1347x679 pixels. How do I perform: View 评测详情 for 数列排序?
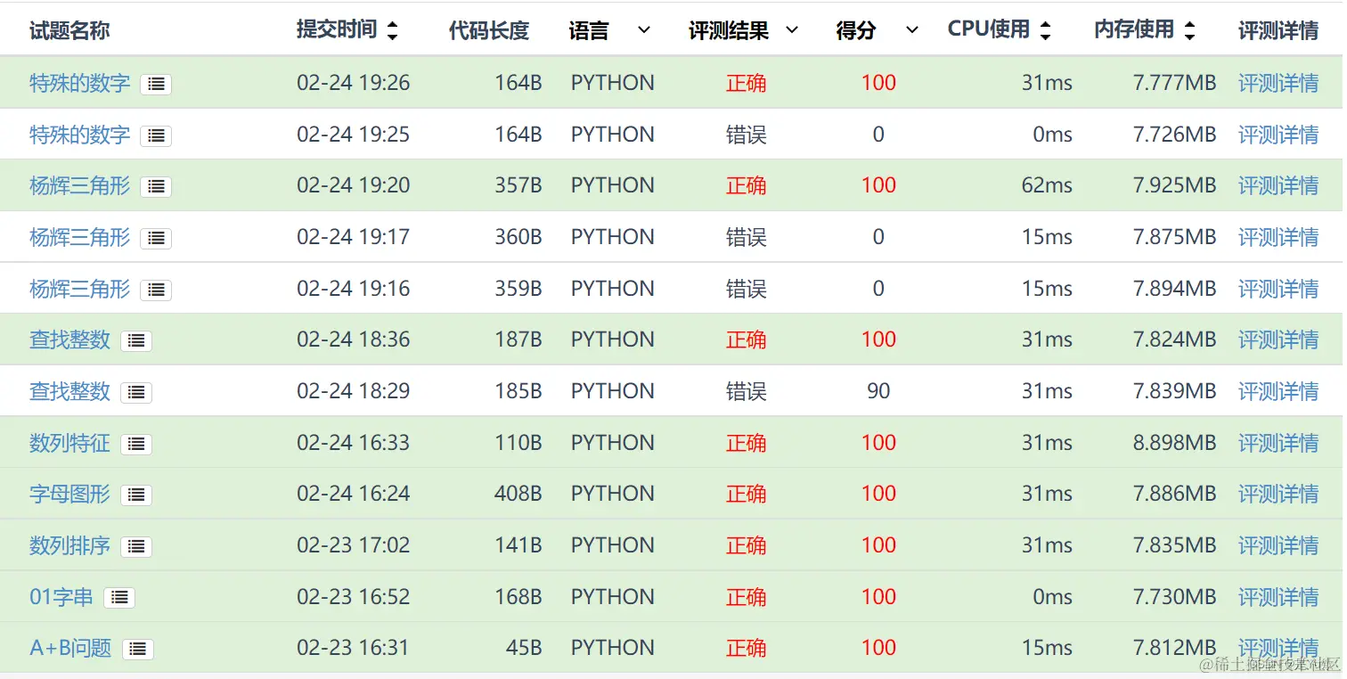click(1278, 546)
